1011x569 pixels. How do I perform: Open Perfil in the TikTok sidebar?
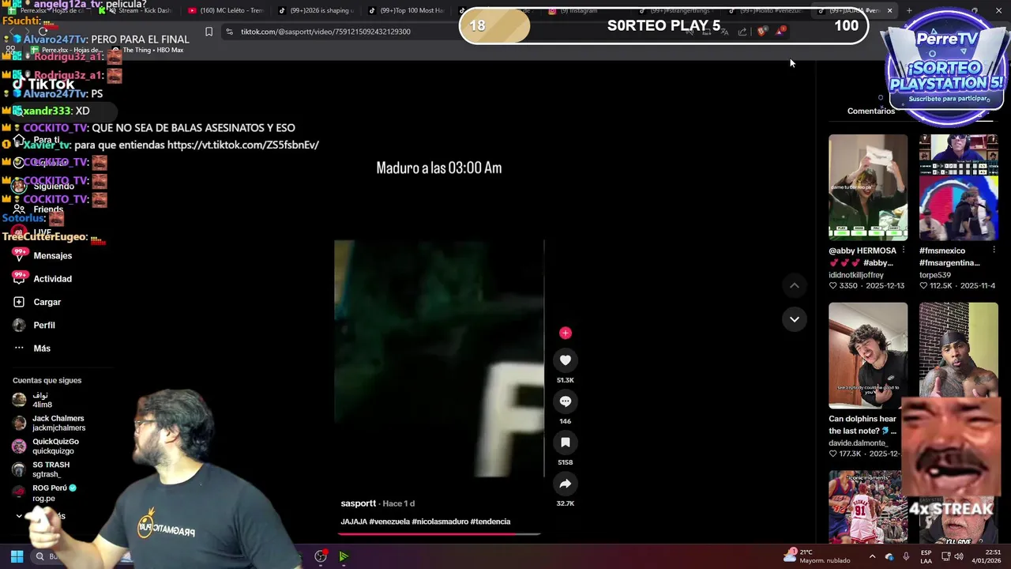[x=43, y=325]
